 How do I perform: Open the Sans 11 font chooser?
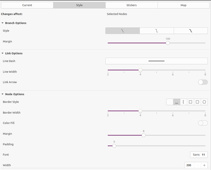(x=199, y=155)
